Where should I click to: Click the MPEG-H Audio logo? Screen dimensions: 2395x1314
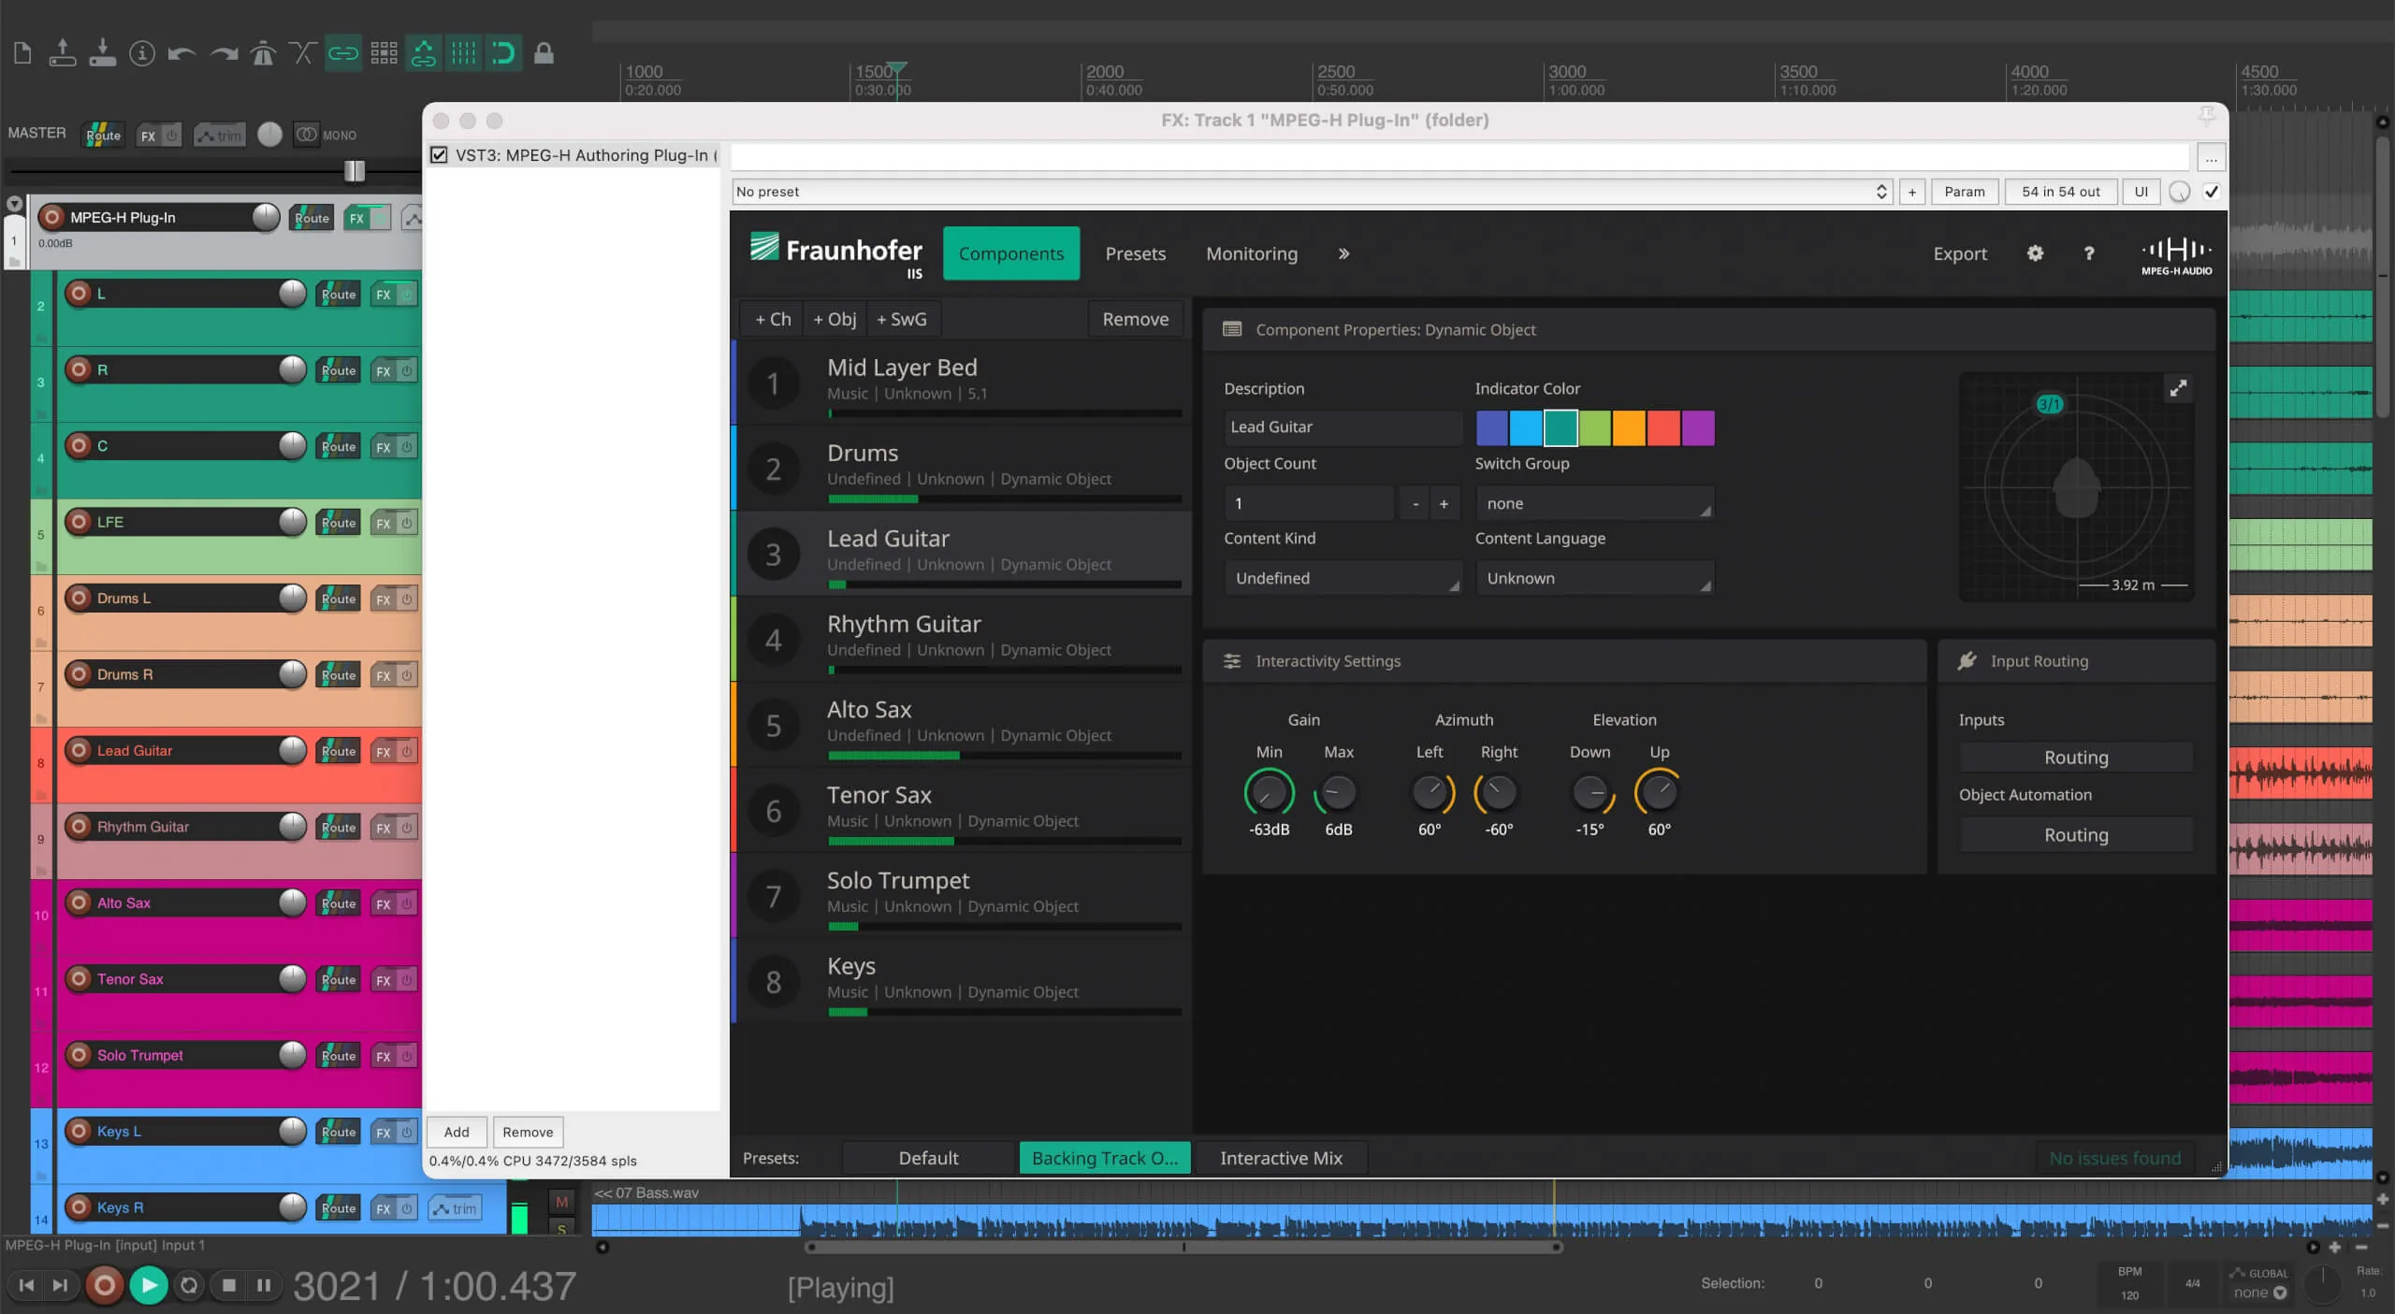pos(2175,253)
